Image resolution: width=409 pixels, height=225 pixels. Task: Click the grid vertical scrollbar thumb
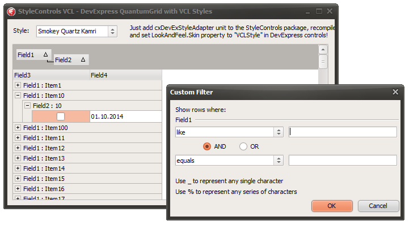pyautogui.click(x=323, y=62)
